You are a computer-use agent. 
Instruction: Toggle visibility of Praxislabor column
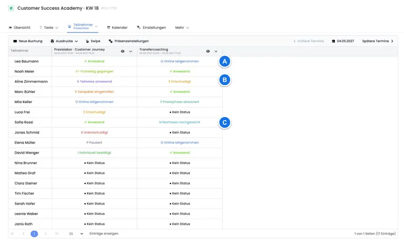[x=123, y=51]
